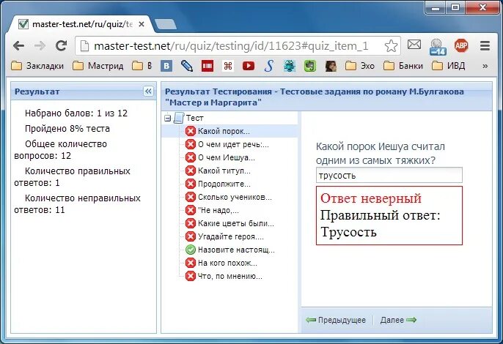This screenshot has width=503, height=344.
Task: Collapse the Результат side panel
Action: coord(148,91)
